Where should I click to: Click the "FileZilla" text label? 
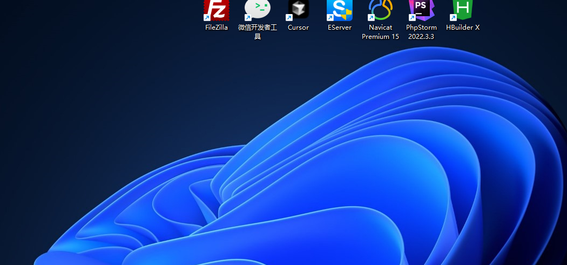(x=217, y=28)
